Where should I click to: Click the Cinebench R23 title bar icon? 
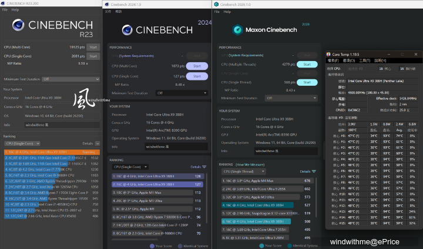3,4
